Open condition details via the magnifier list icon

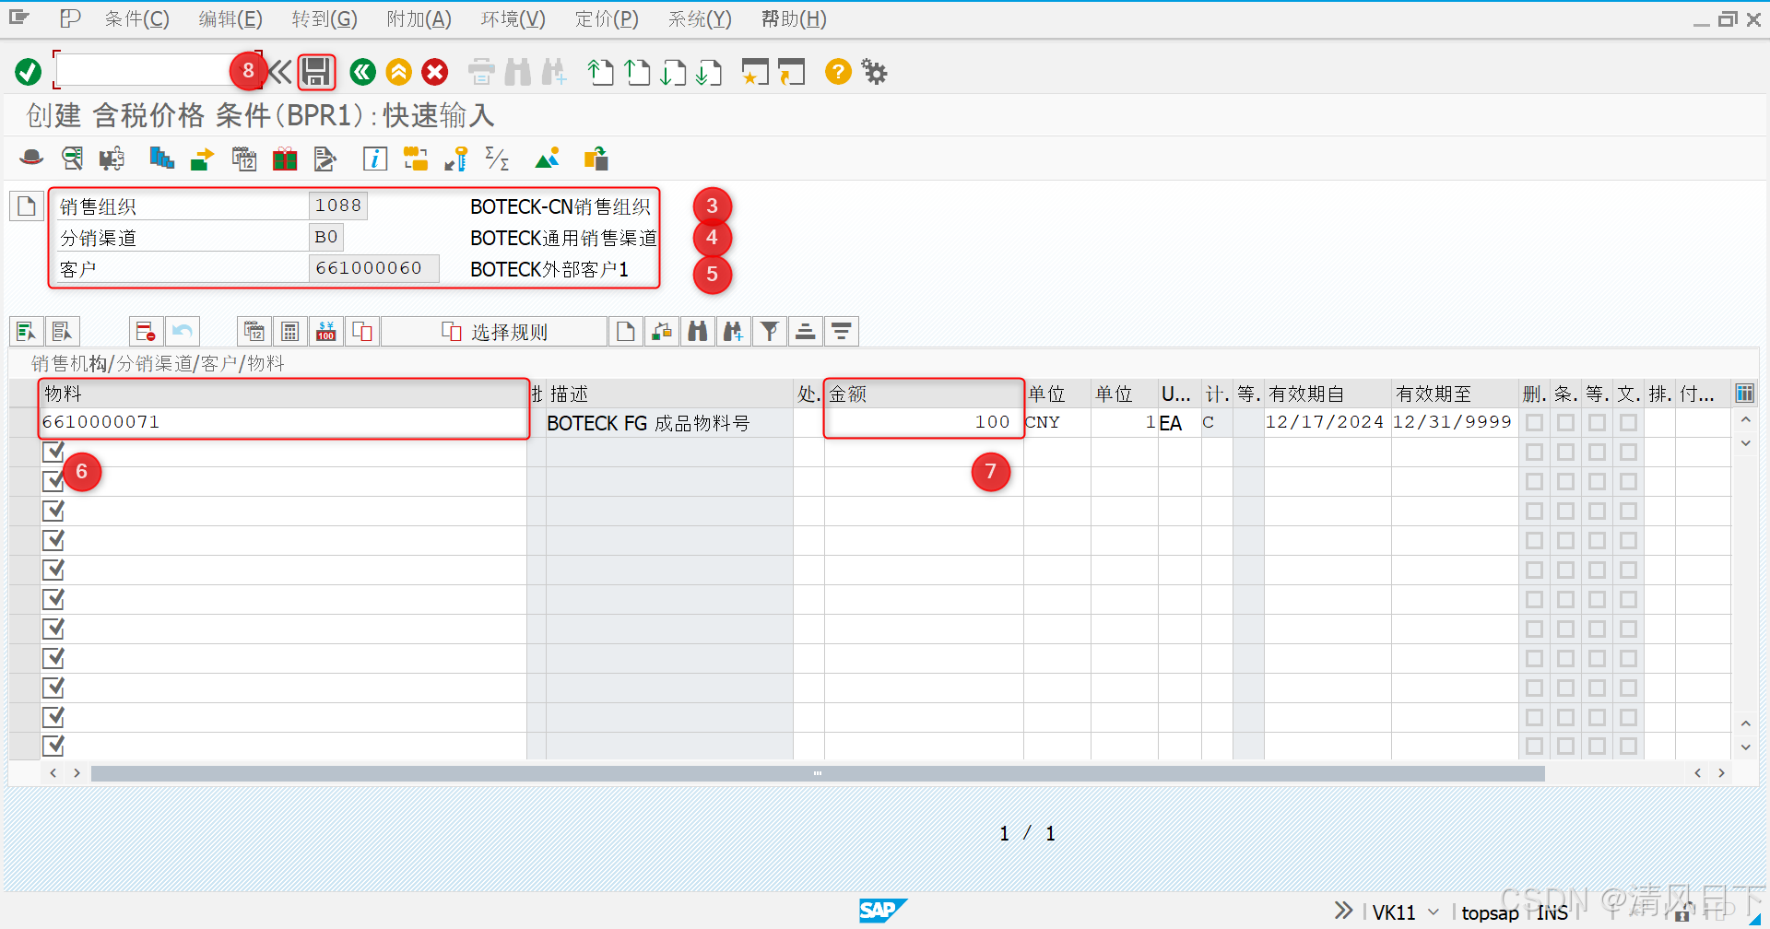tap(72, 159)
